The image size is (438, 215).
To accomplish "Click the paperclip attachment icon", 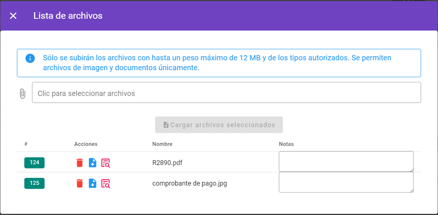I will point(23,94).
